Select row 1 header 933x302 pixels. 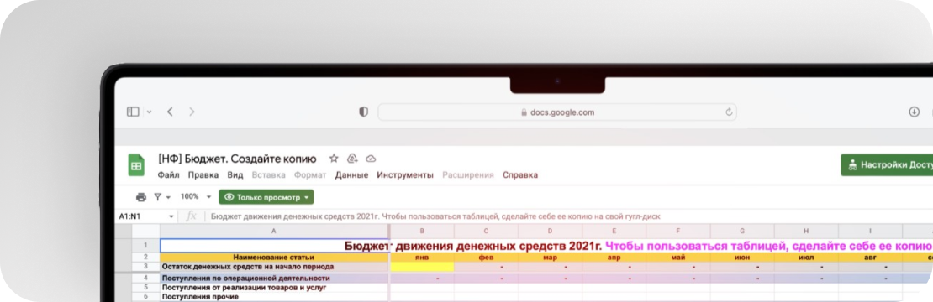(145, 246)
